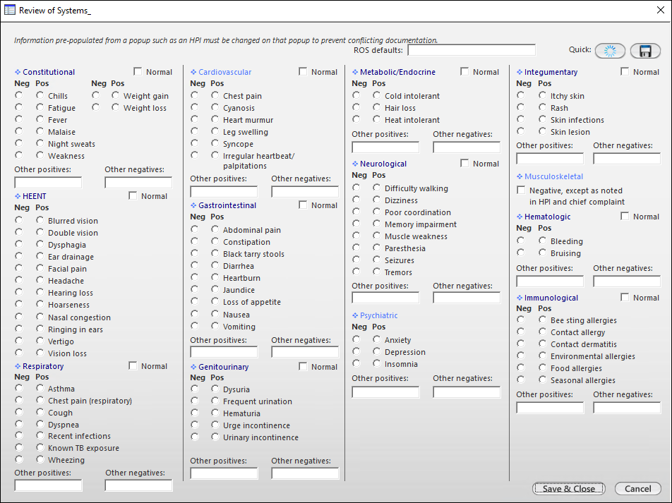672x503 pixels.
Task: Click the Hematologic section diamond icon
Action: [520, 217]
